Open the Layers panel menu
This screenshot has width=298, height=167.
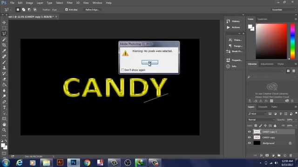296,107
